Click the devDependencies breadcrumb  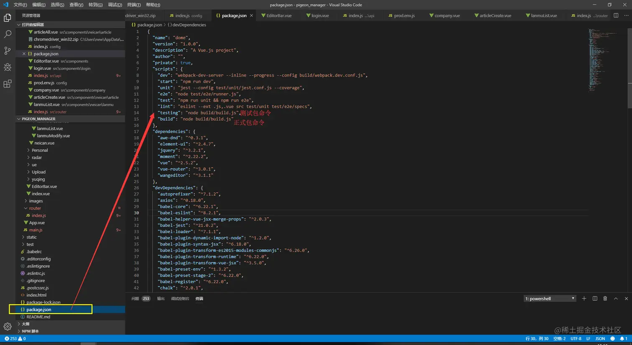(187, 25)
